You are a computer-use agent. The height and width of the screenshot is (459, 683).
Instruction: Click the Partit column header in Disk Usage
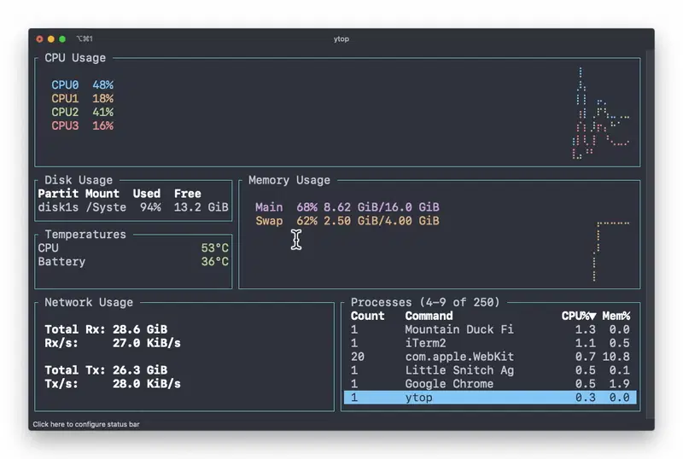(58, 194)
